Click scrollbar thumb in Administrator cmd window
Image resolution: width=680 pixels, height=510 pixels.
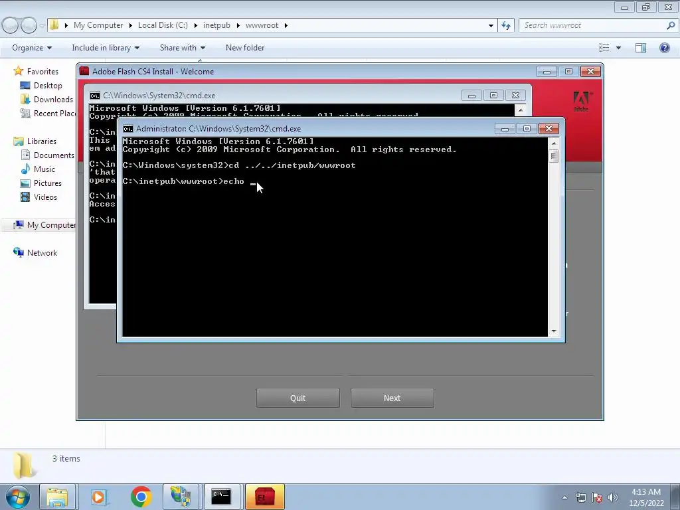pyautogui.click(x=554, y=156)
